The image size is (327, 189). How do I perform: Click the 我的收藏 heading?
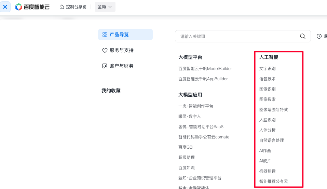pyautogui.click(x=111, y=91)
